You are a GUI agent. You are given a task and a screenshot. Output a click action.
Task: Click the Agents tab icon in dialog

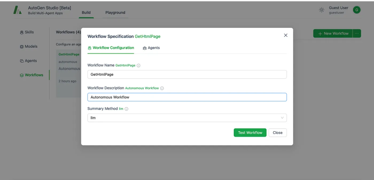tap(145, 48)
